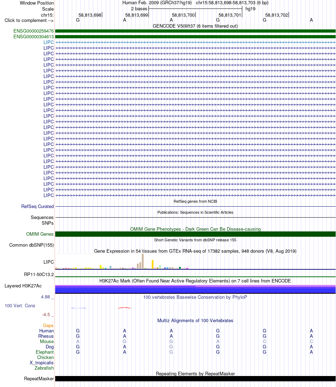Click 'GENCODE V50lift37 (6 items filtered out)' title
This screenshot has width=336, height=387.
coord(195,26)
